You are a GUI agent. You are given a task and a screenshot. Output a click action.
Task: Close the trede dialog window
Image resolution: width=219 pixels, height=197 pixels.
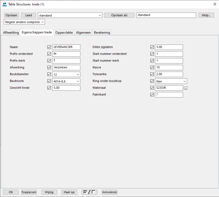tap(215, 4)
